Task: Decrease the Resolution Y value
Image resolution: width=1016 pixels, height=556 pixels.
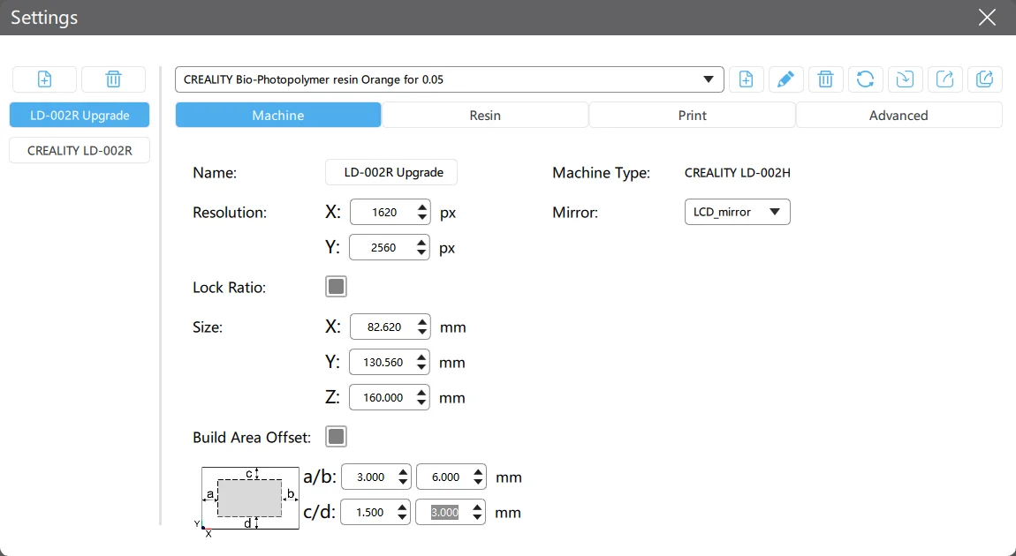Action: (x=421, y=252)
